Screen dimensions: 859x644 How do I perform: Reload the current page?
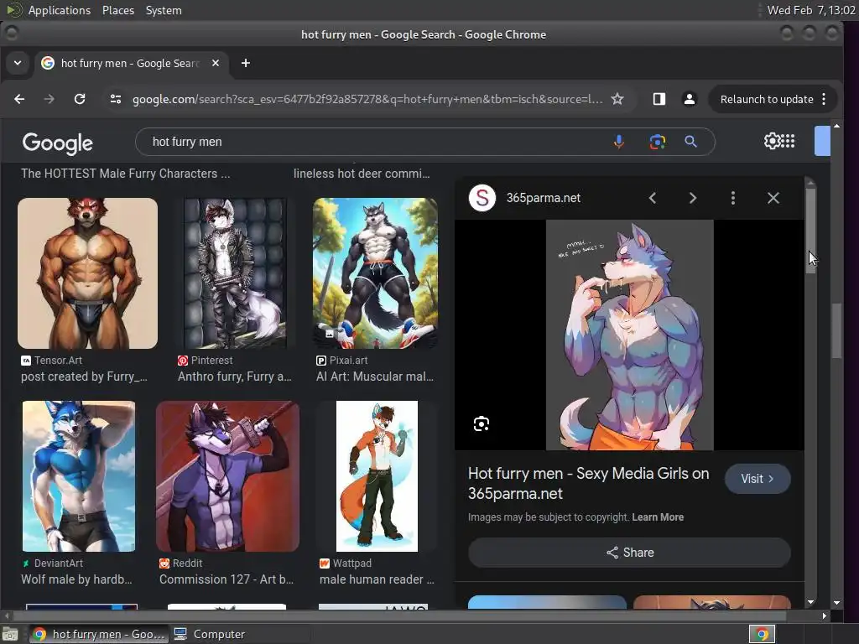[x=80, y=99]
